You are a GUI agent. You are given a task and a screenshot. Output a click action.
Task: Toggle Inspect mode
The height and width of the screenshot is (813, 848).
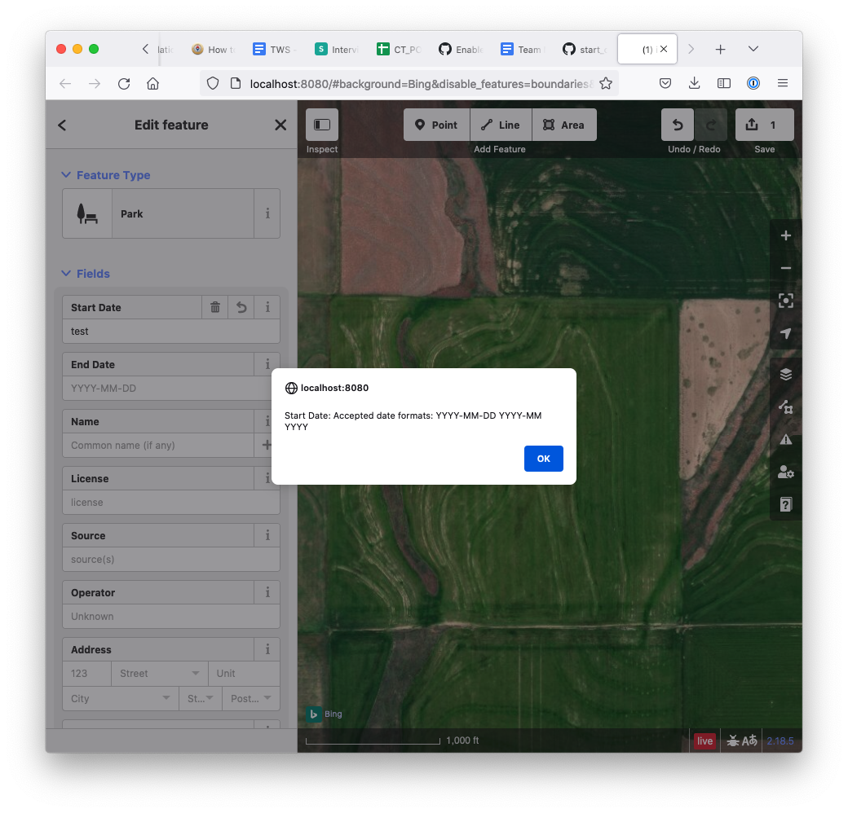coord(321,125)
